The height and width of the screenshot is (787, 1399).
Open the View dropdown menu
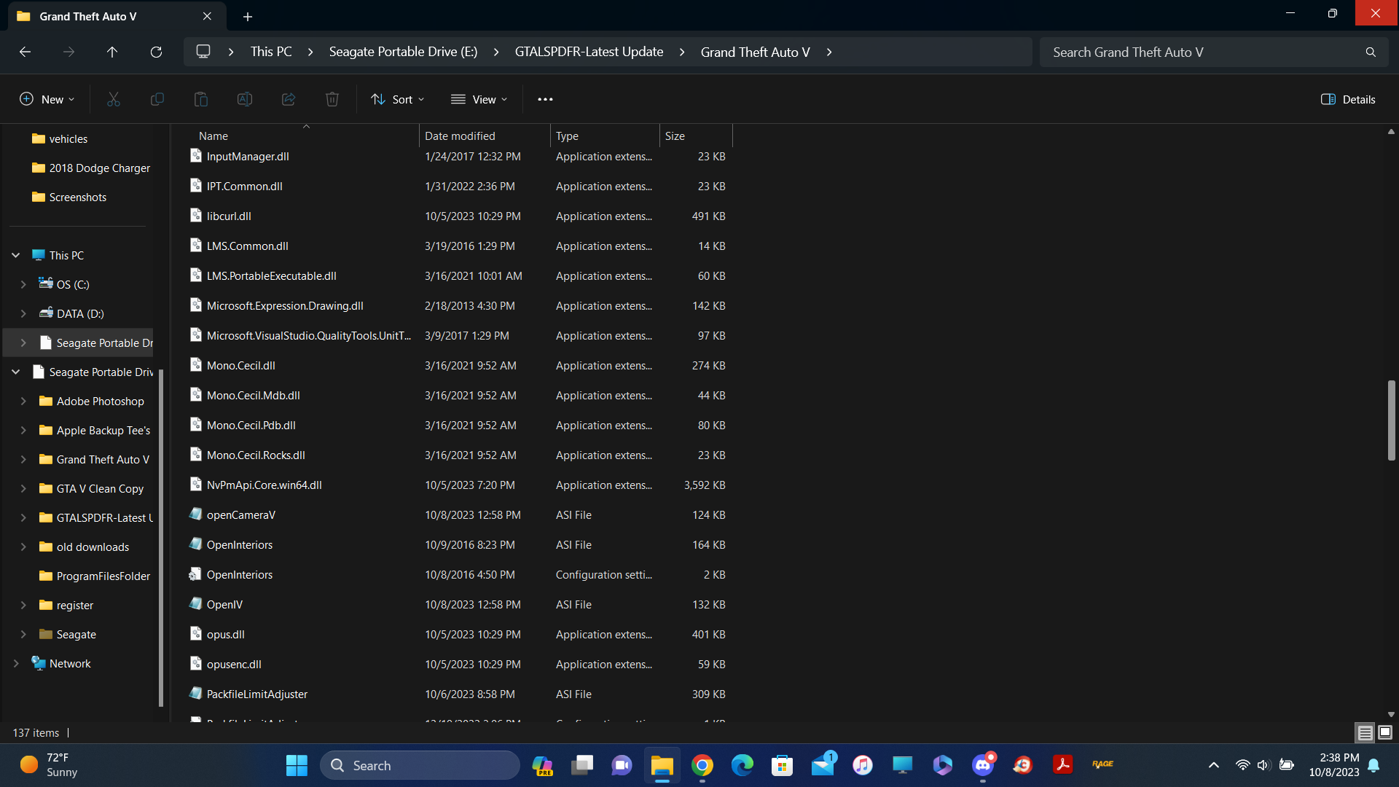(479, 99)
